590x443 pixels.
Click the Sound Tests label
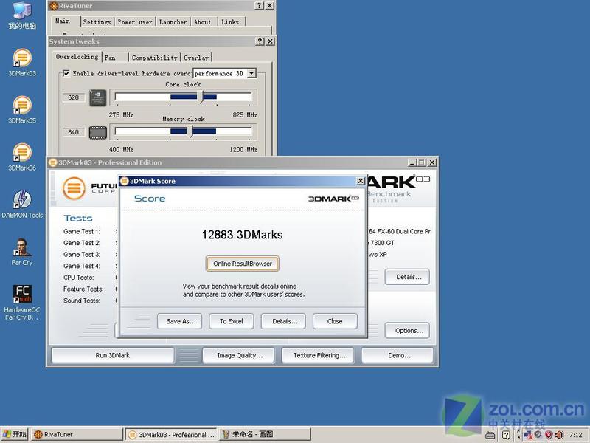point(82,301)
